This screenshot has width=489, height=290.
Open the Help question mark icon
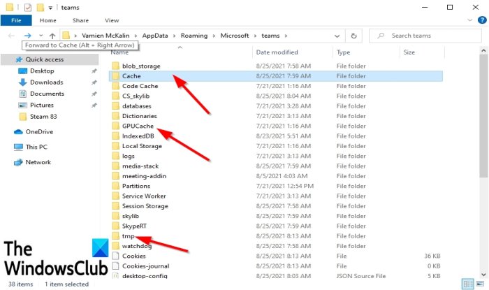482,20
